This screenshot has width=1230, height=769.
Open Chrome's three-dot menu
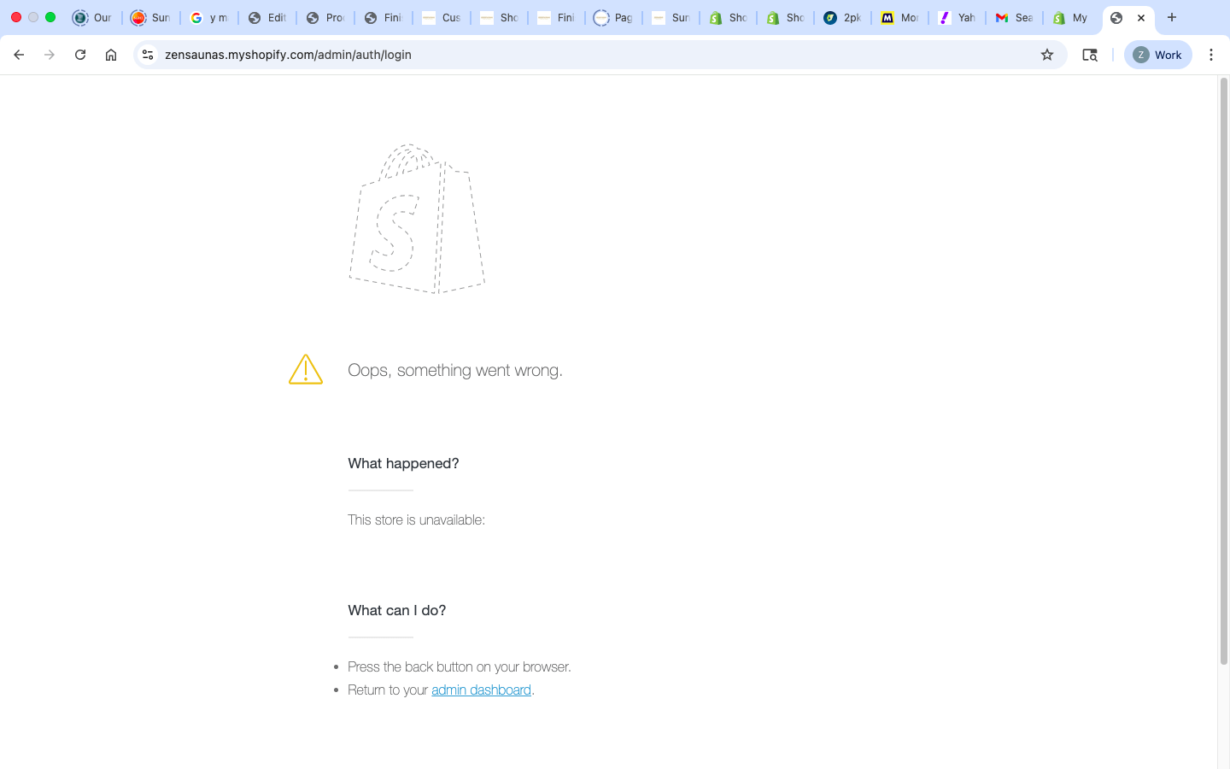pos(1211,55)
